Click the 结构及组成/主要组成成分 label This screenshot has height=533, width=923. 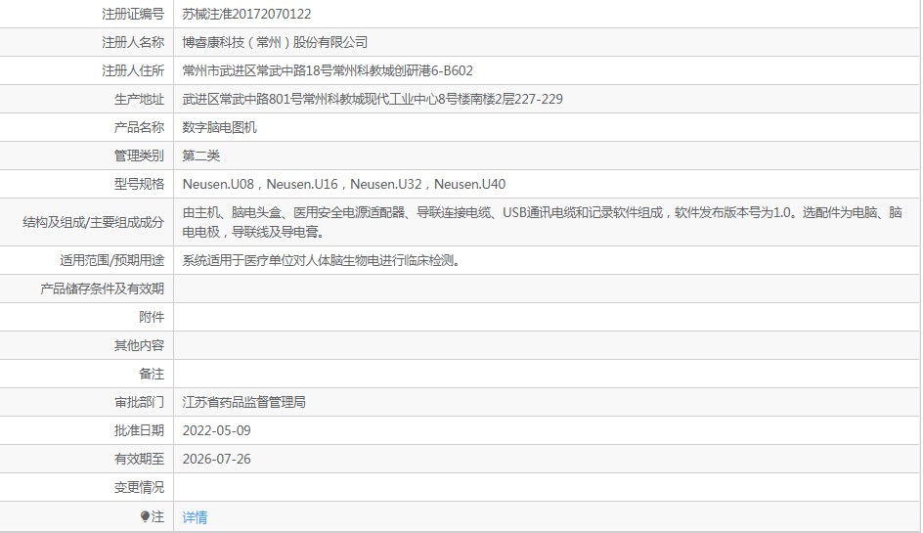(x=93, y=222)
